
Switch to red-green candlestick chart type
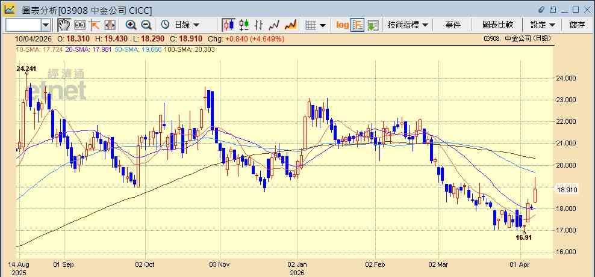tap(244, 25)
